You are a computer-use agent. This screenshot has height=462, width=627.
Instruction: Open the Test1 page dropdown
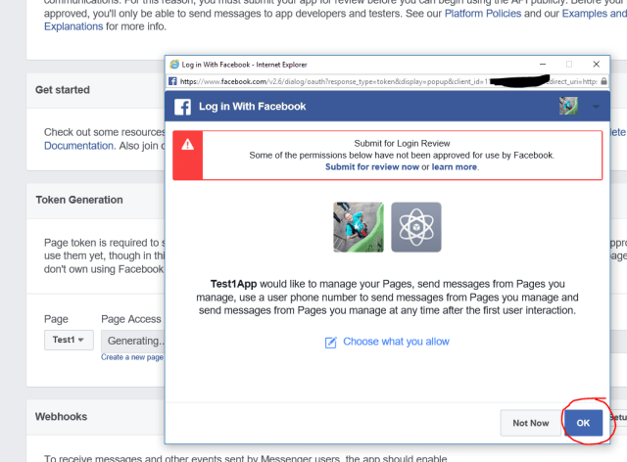pyautogui.click(x=69, y=341)
